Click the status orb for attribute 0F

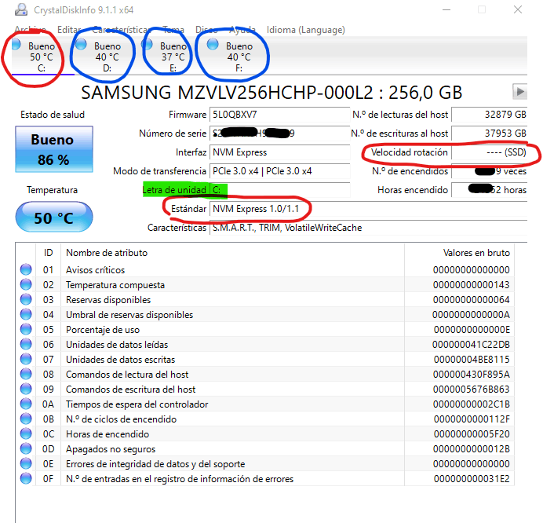click(x=26, y=478)
